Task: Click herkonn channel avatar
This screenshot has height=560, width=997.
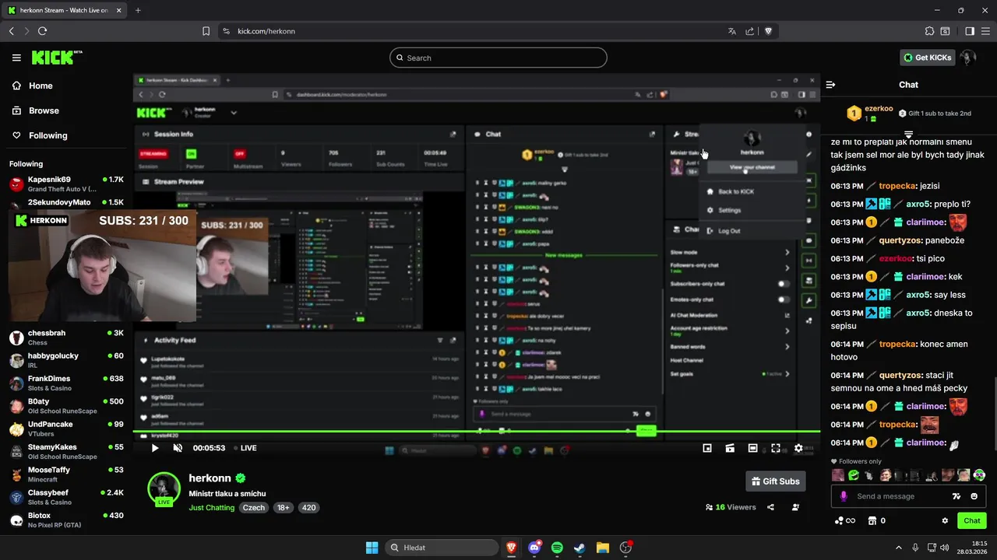Action: click(x=164, y=488)
